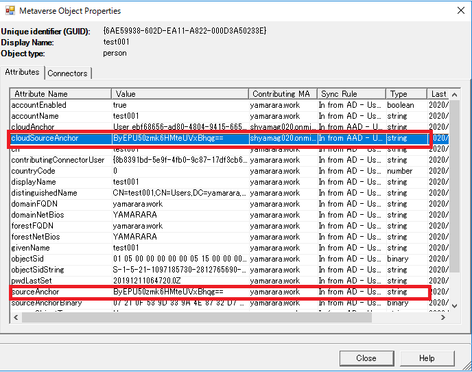Select the accountEnabled attribute row
The width and height of the screenshot is (472, 372).
[x=230, y=105]
